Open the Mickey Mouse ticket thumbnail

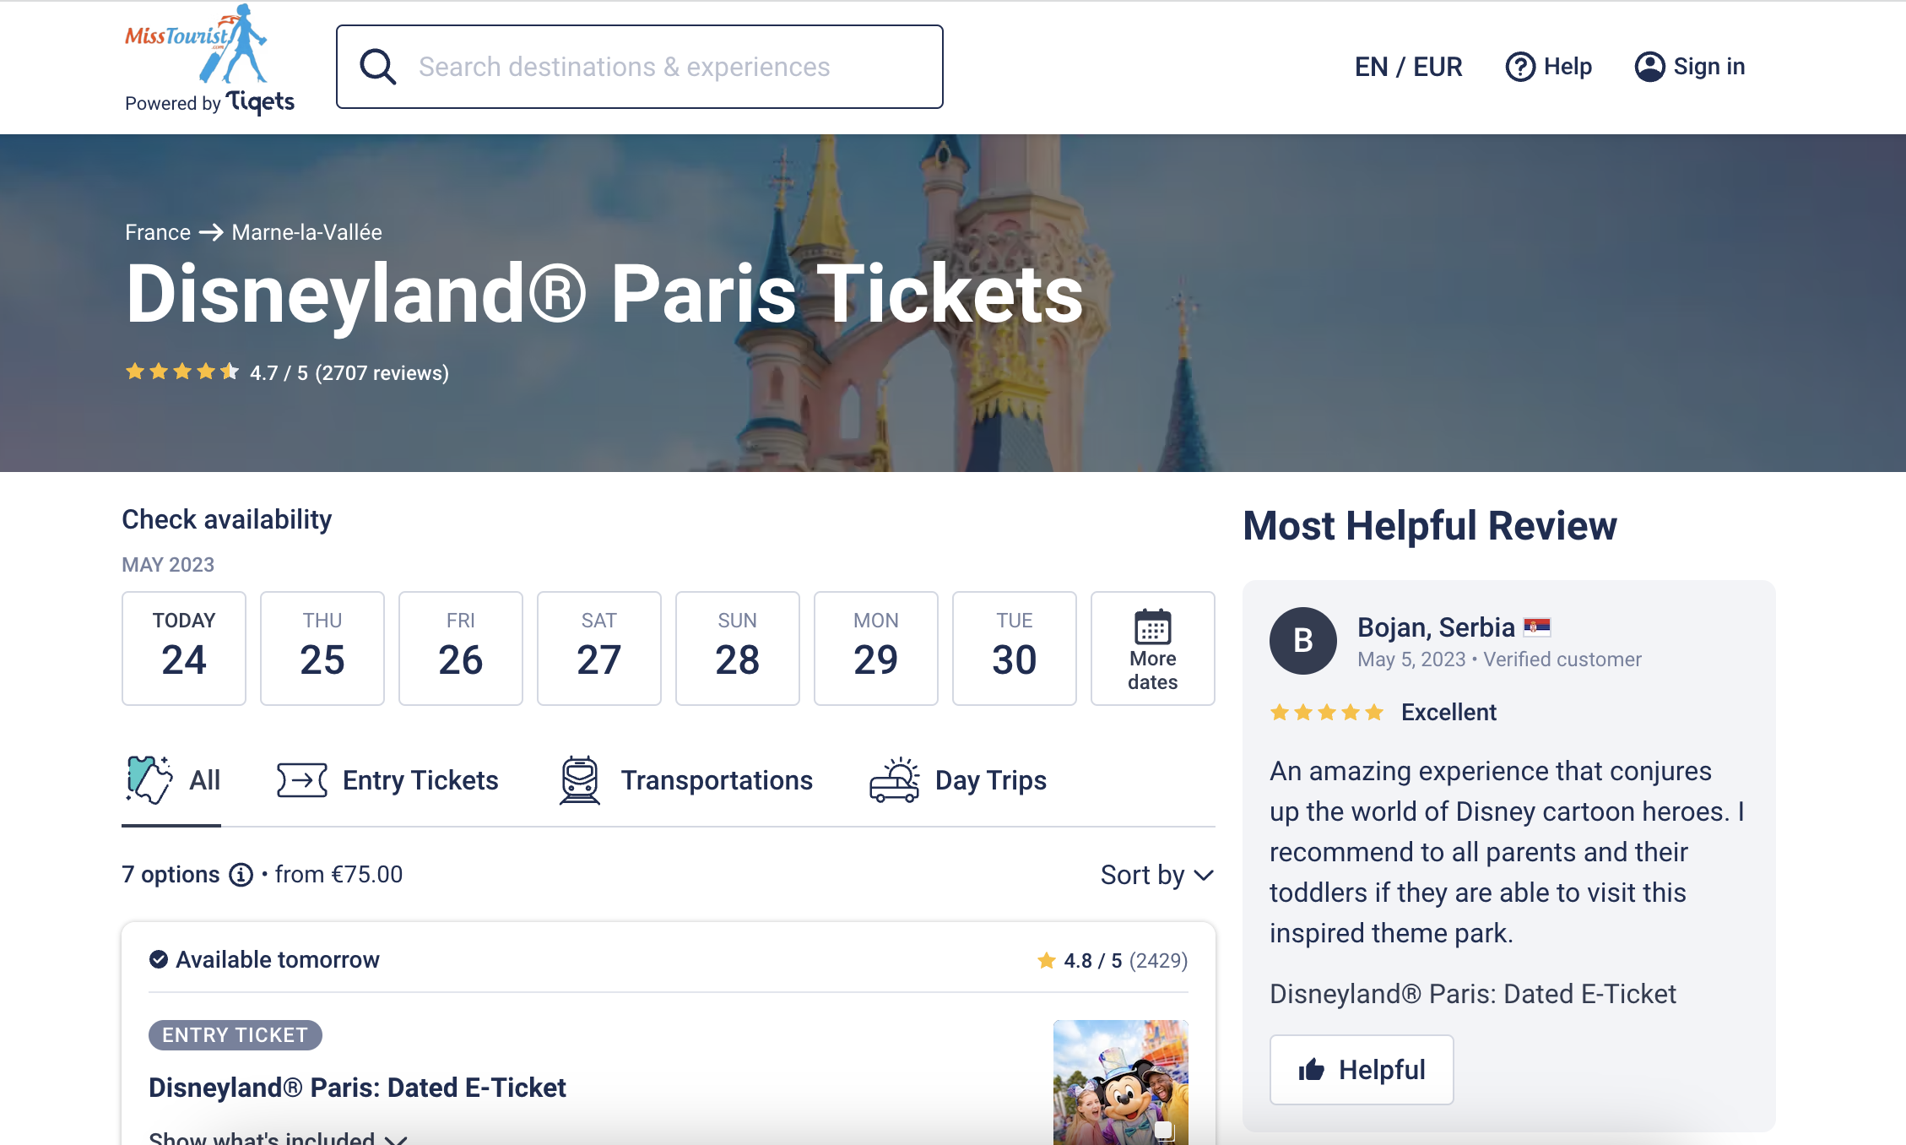click(x=1121, y=1083)
